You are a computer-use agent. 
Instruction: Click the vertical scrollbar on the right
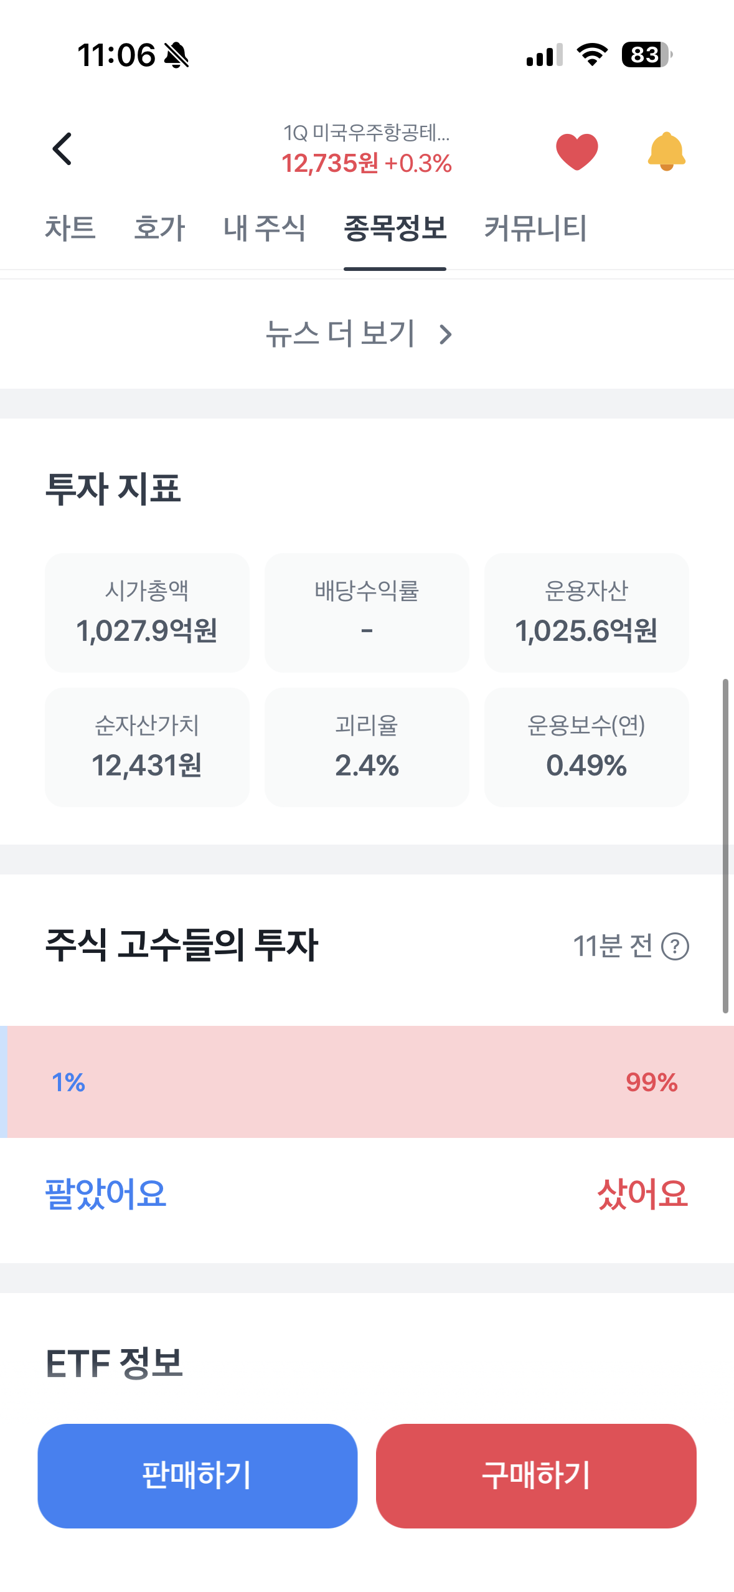(725, 846)
